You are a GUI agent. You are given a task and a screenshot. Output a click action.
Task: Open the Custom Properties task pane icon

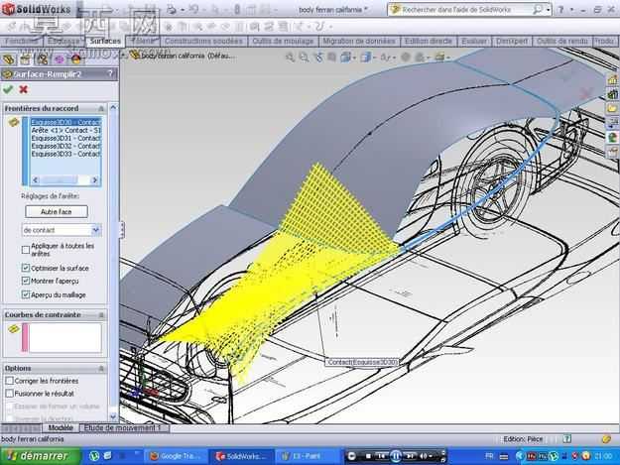click(613, 152)
